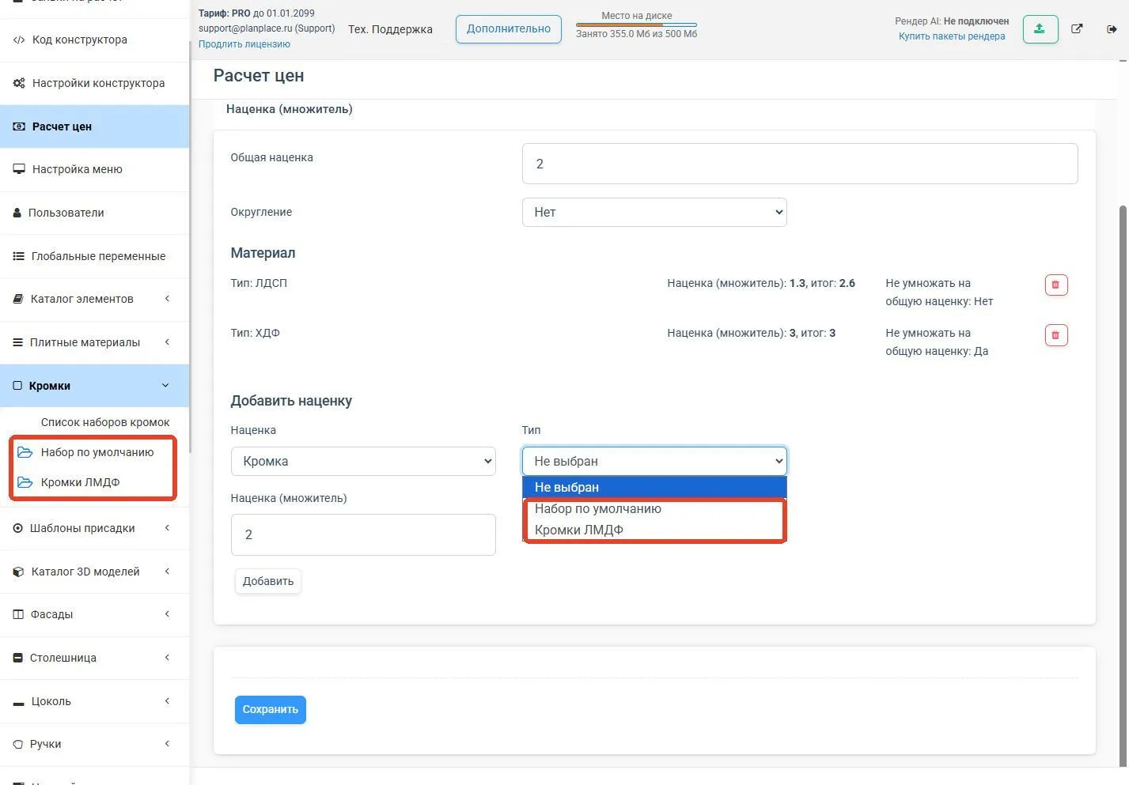This screenshot has width=1129, height=785.
Task: Select Кромки ЛМДФ option in Тип list
Action: [654, 530]
